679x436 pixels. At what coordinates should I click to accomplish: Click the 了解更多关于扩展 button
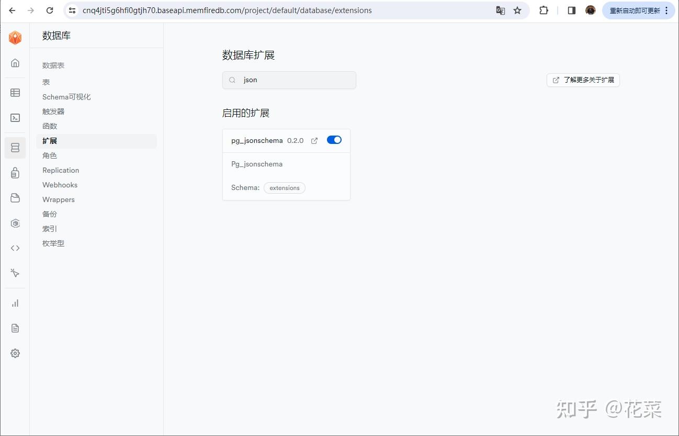583,80
